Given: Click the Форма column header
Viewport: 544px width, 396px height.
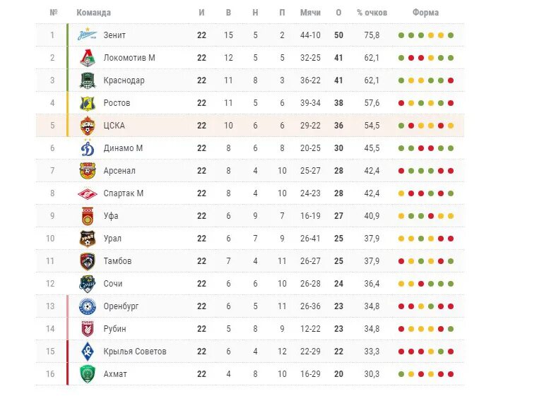Looking at the screenshot, I should coord(426,13).
